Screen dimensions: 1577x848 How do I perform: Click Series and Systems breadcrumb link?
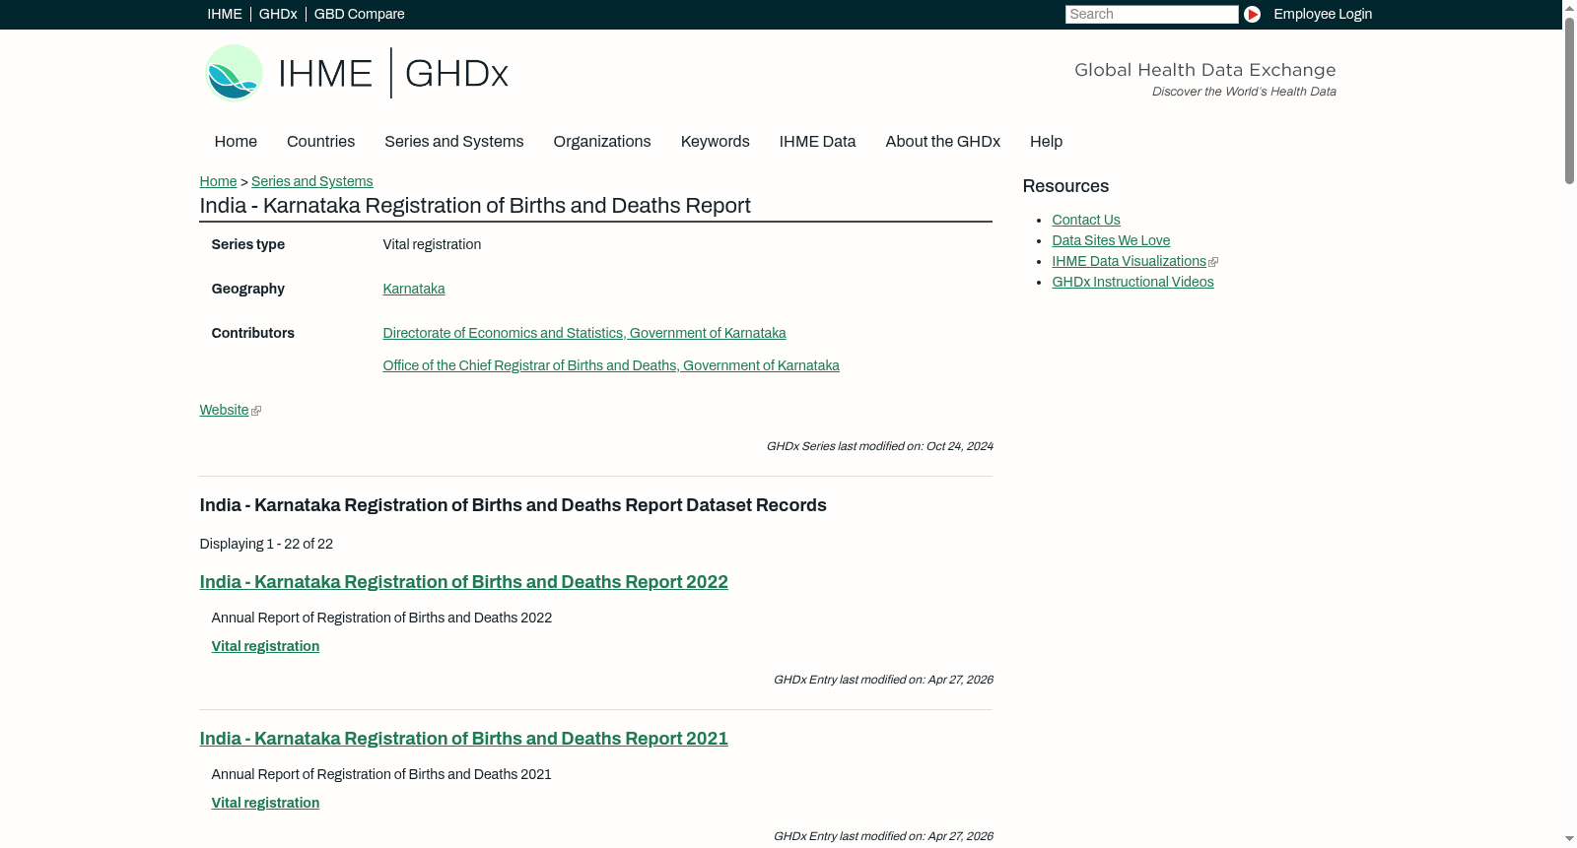(x=311, y=181)
